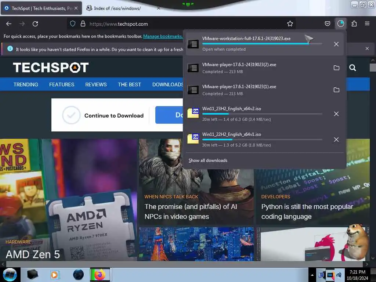
Task: Click the clock showing 7:21 PM
Action: click(x=357, y=272)
